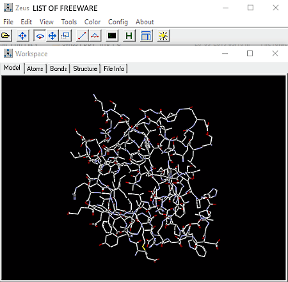Open the About menu
Viewport: 288px width, 282px height.
(145, 22)
